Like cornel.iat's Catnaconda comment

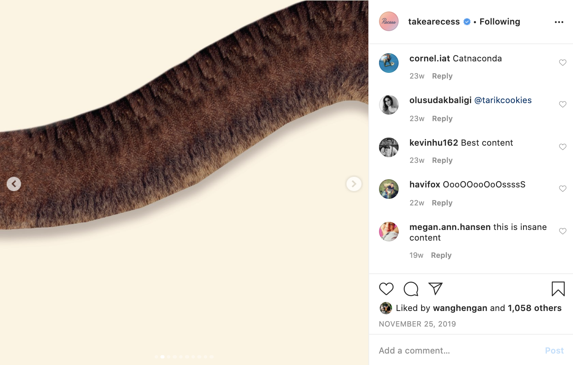pos(562,63)
